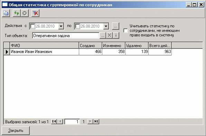Click the total actions value 963
This screenshot has width=206, height=136.
160,52
